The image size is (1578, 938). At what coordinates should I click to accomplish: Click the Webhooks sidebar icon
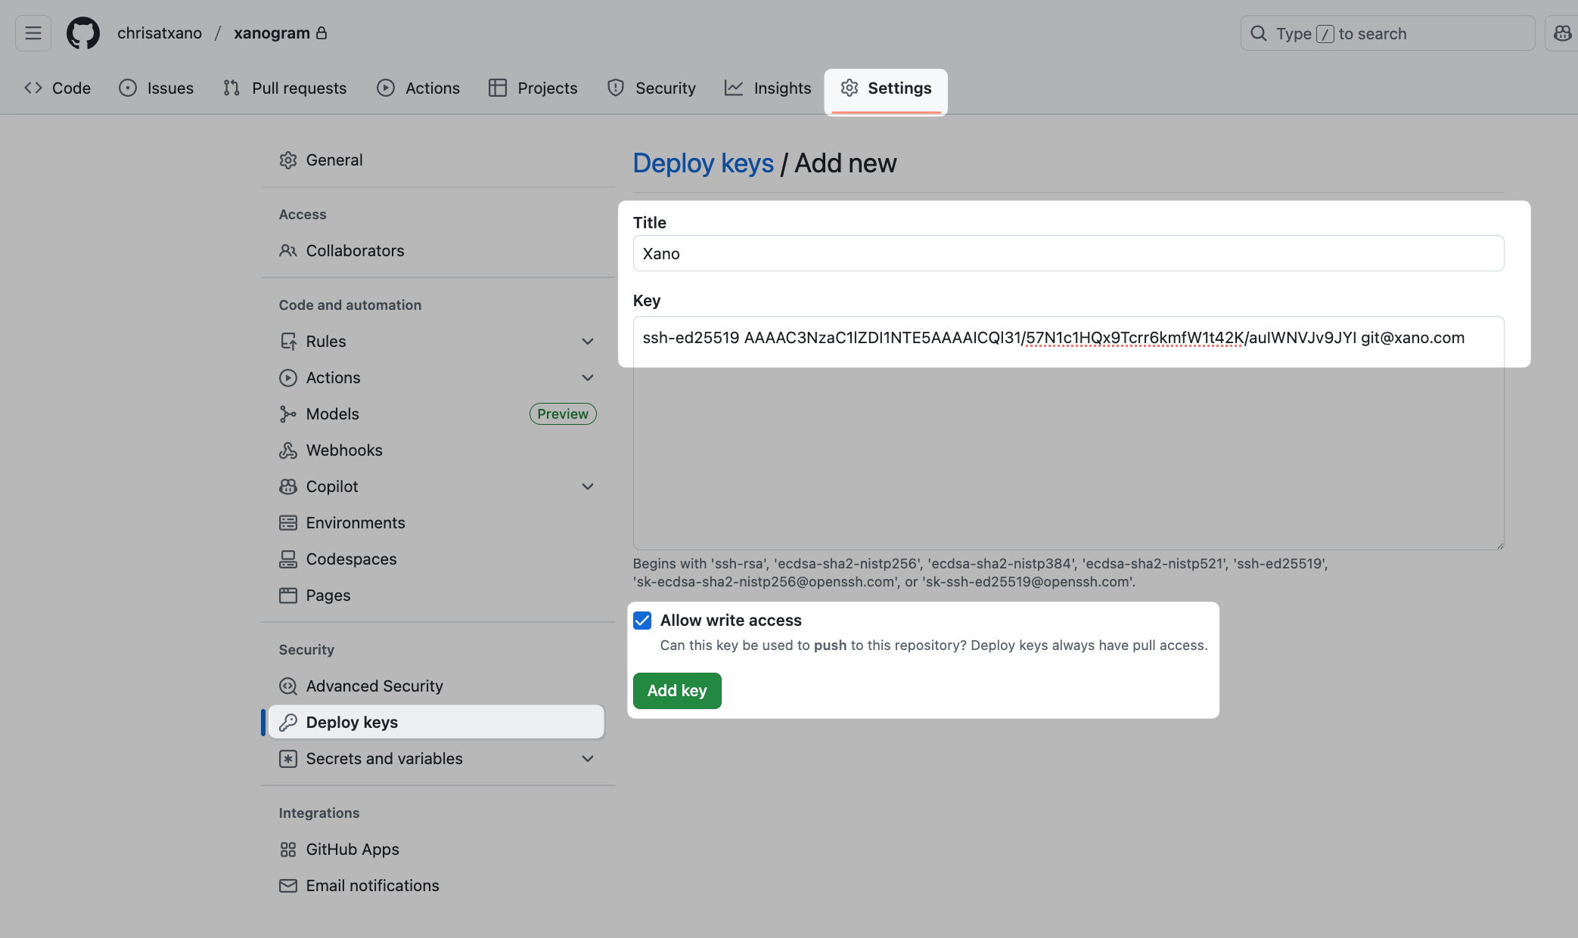(x=287, y=450)
